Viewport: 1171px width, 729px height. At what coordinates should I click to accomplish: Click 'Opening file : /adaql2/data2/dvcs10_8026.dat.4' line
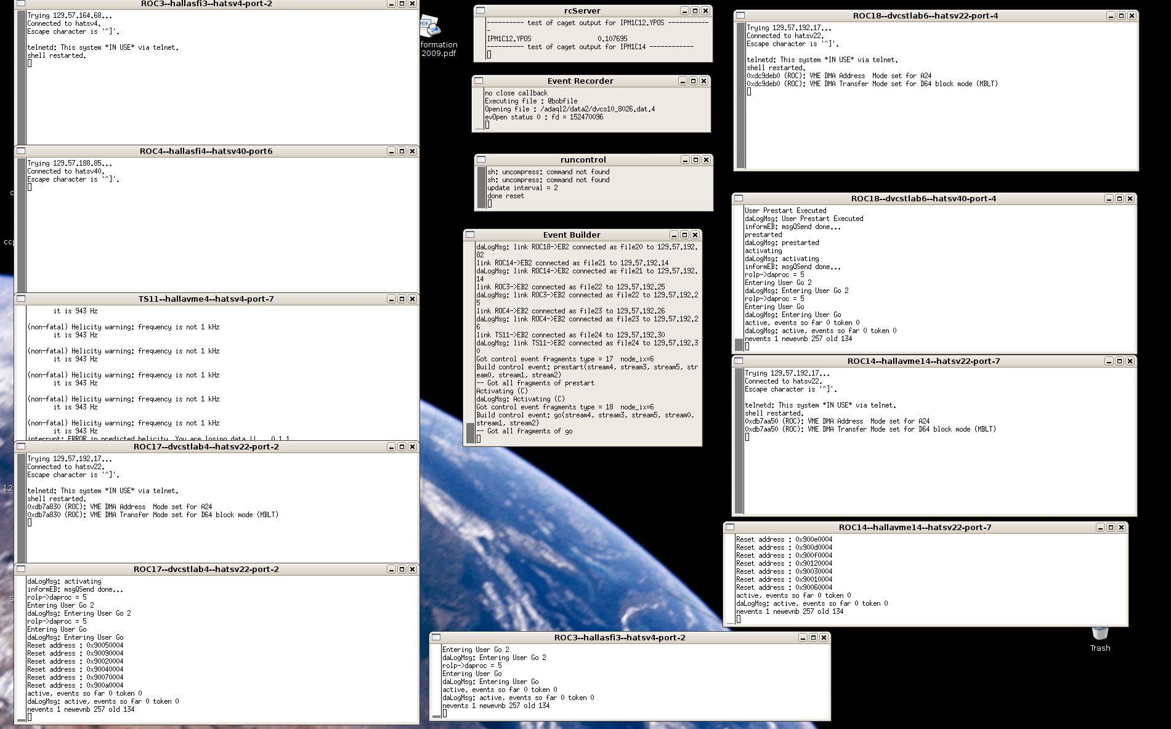pyautogui.click(x=570, y=109)
